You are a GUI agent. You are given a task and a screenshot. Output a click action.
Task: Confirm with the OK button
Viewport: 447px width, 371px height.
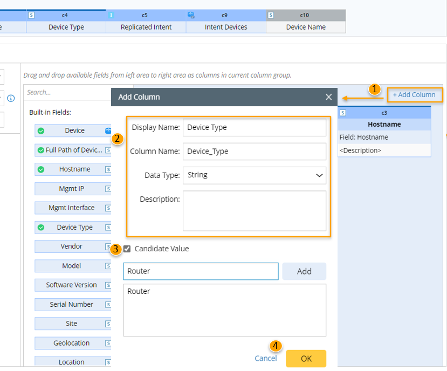pyautogui.click(x=306, y=359)
